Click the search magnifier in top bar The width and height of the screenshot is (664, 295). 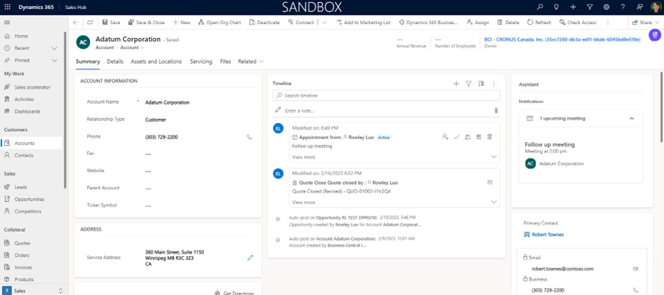540,7
